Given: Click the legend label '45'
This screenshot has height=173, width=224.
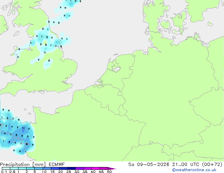Looking at the screenshot, I should (x=101, y=172).
